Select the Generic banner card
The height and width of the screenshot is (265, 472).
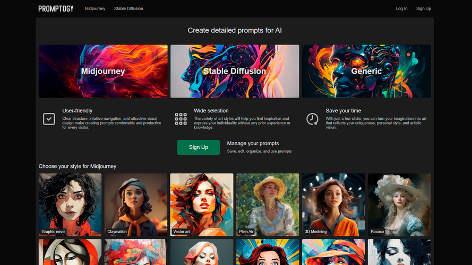(x=366, y=71)
